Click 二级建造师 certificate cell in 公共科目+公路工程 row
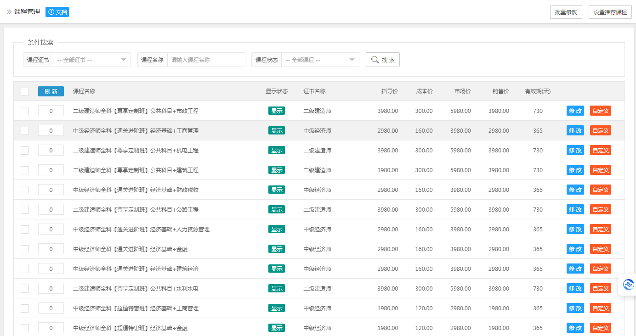This screenshot has height=336, width=636. 317,210
